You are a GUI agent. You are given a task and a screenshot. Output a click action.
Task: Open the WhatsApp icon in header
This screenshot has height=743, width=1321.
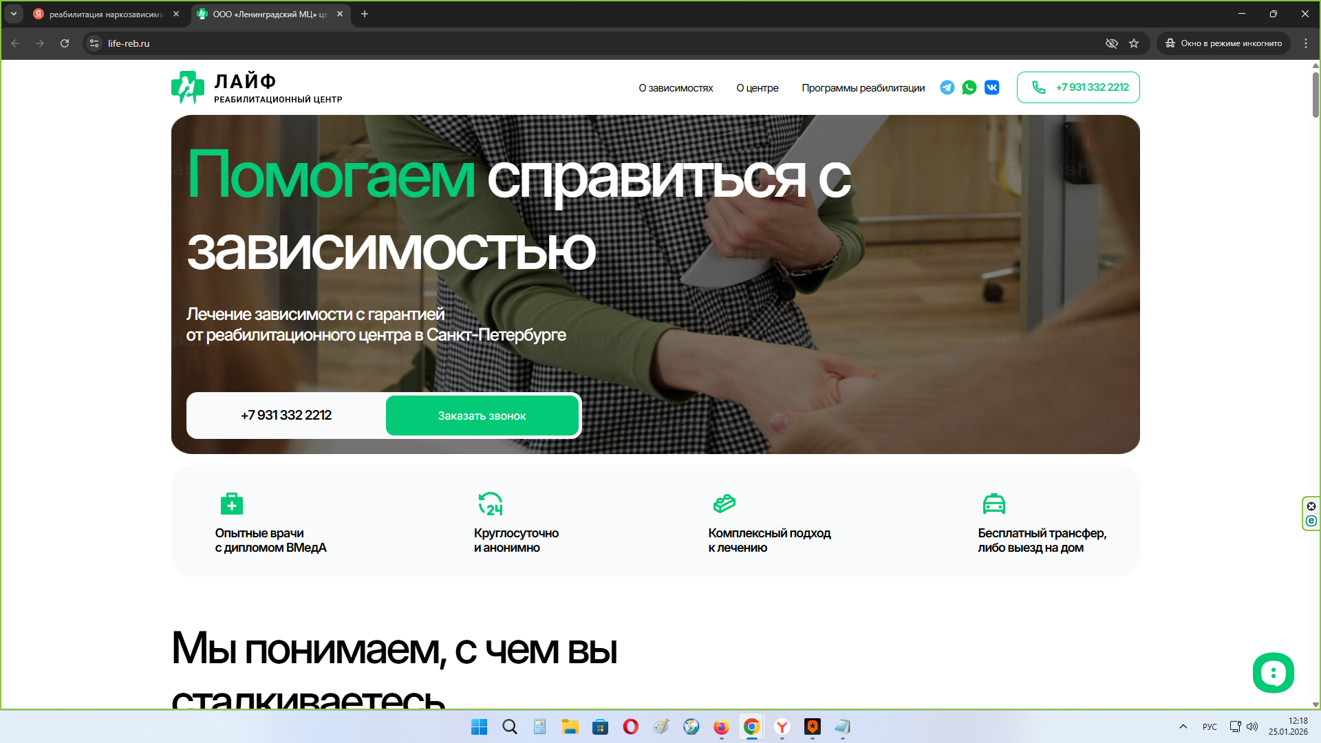click(x=969, y=87)
